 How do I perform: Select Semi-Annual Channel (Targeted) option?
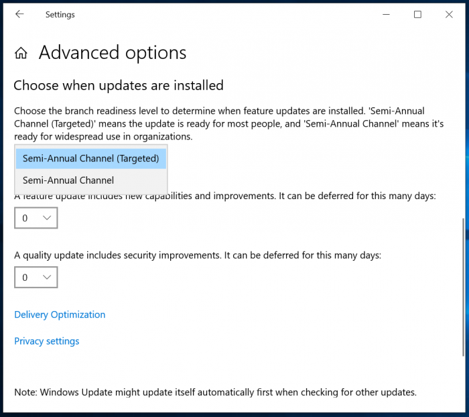(90, 159)
